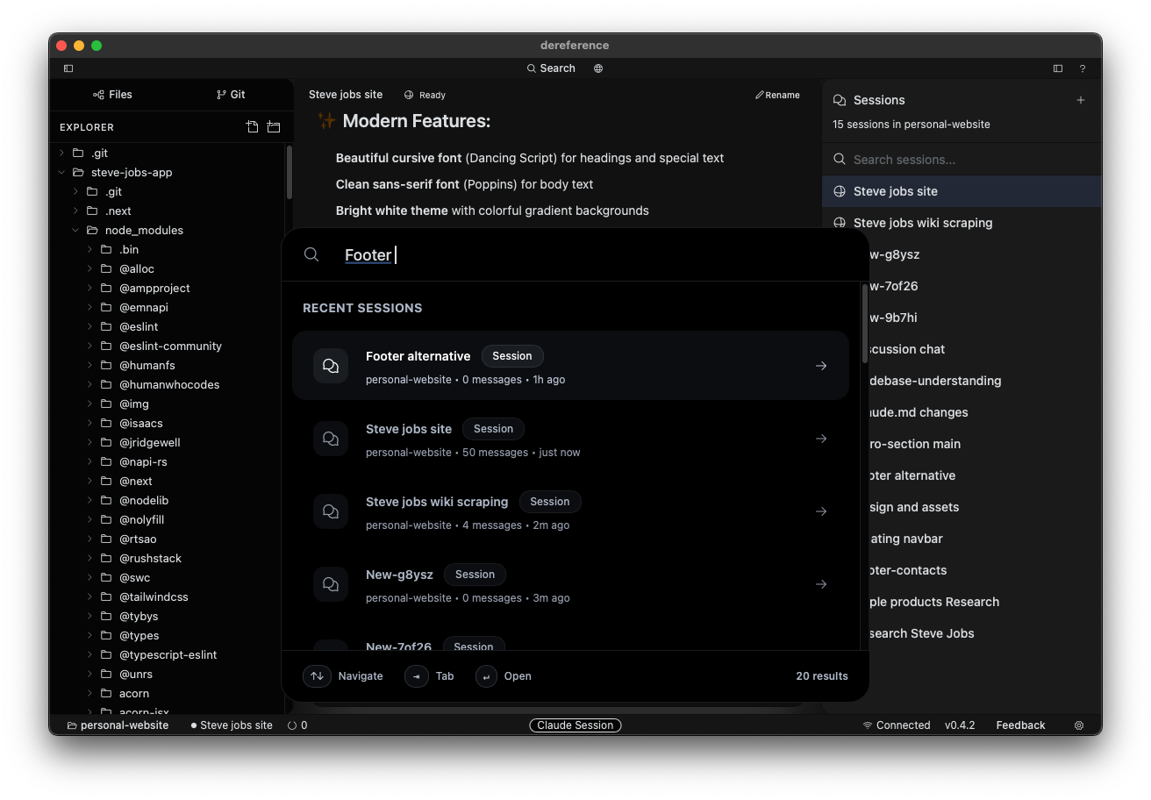The width and height of the screenshot is (1151, 800).
Task: Collapse the steve-jobs-app folder
Action: click(x=62, y=172)
